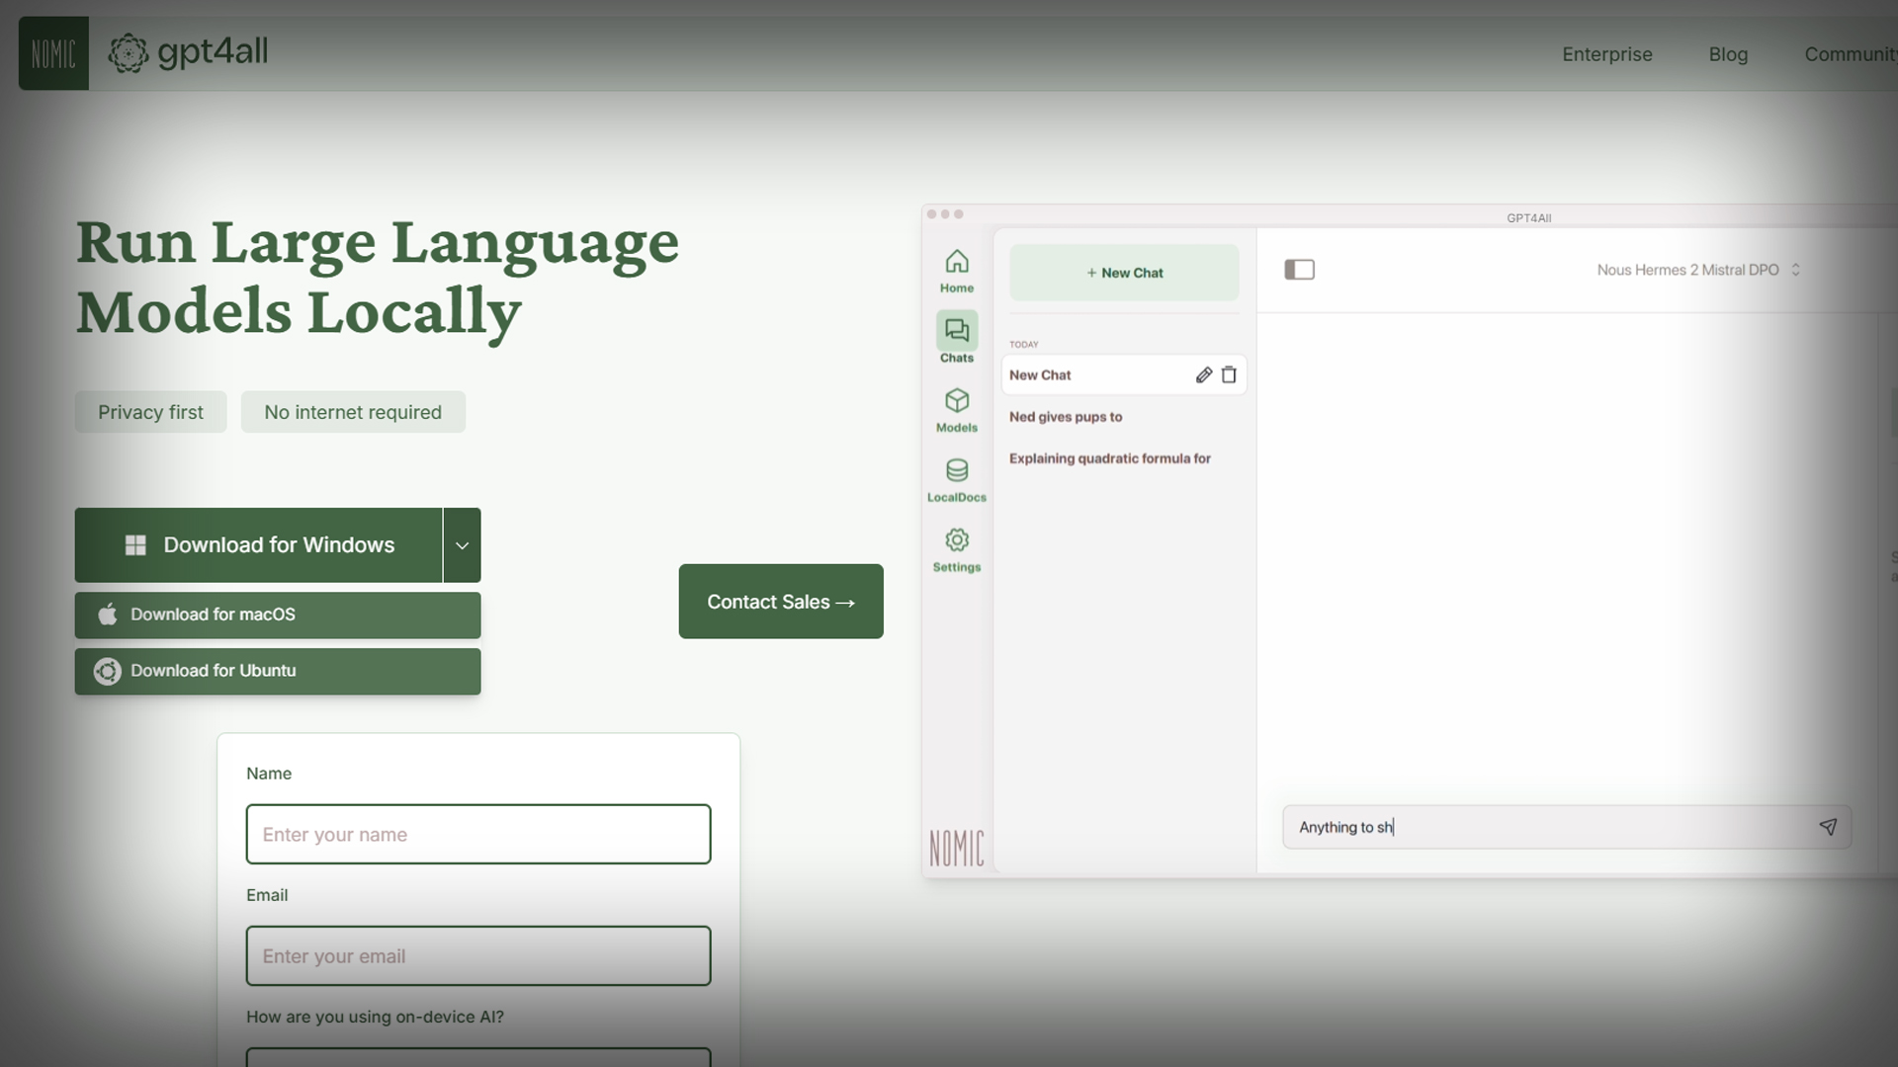Select the New Chat conversation row
Screen dimensions: 1898x1067
1124,374
